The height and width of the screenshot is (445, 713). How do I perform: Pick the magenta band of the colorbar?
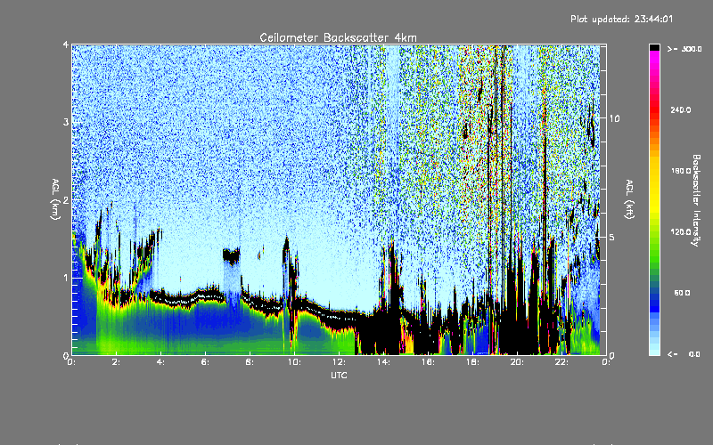(654, 55)
